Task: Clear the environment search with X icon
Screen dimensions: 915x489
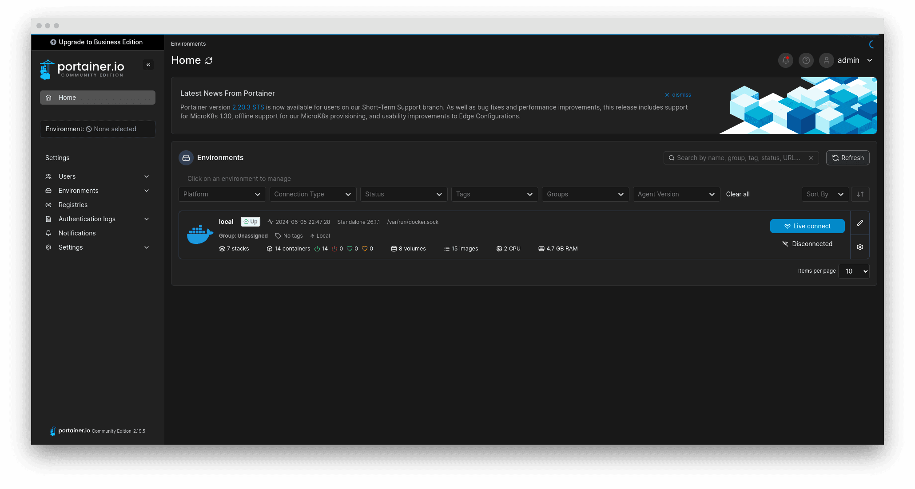Action: 811,158
